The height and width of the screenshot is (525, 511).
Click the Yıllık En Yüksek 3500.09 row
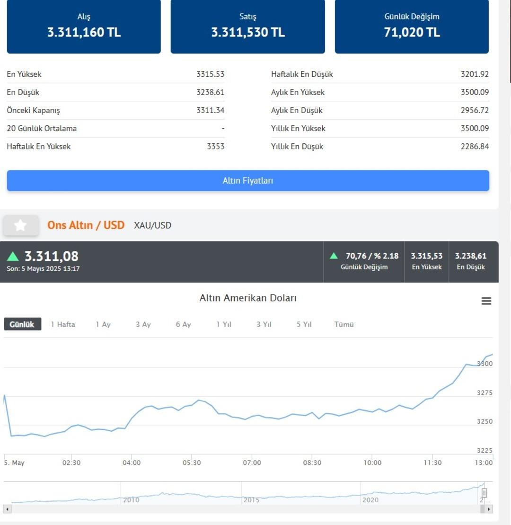(x=380, y=128)
